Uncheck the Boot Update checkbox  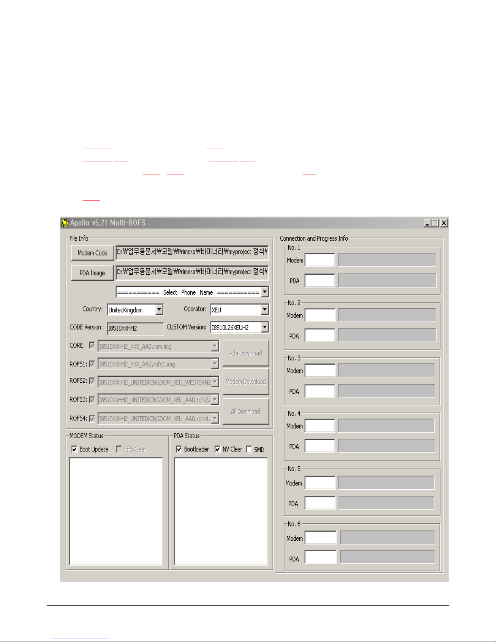(x=75, y=449)
